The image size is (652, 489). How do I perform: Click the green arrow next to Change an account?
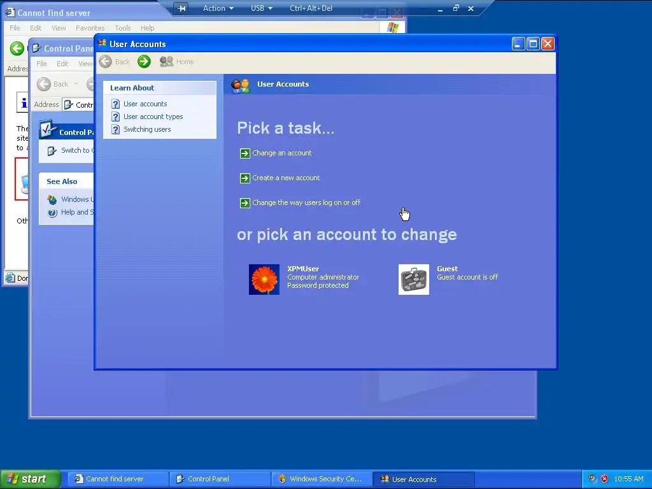click(x=245, y=153)
